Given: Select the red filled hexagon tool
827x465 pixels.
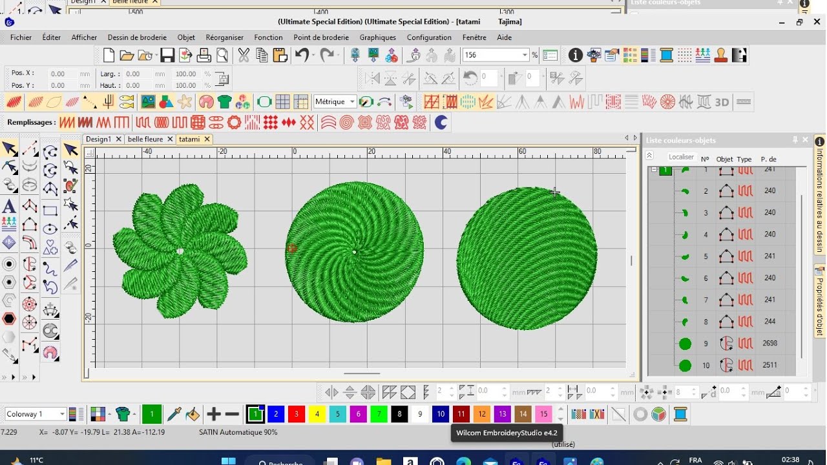Looking at the screenshot, I should (x=9, y=318).
